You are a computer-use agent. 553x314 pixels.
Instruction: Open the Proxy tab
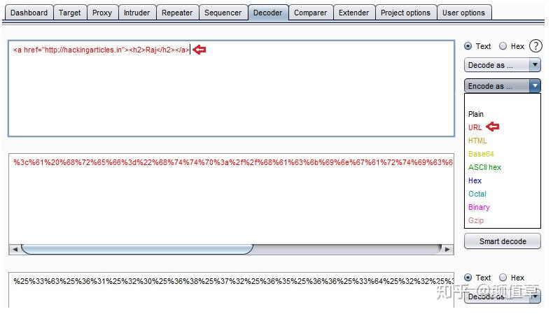pos(102,13)
